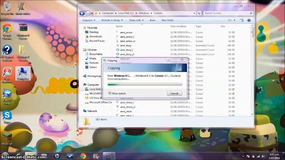Screen dimensions: 285x160
Task: Toggle the preview pane icon
Action: point(241,20)
